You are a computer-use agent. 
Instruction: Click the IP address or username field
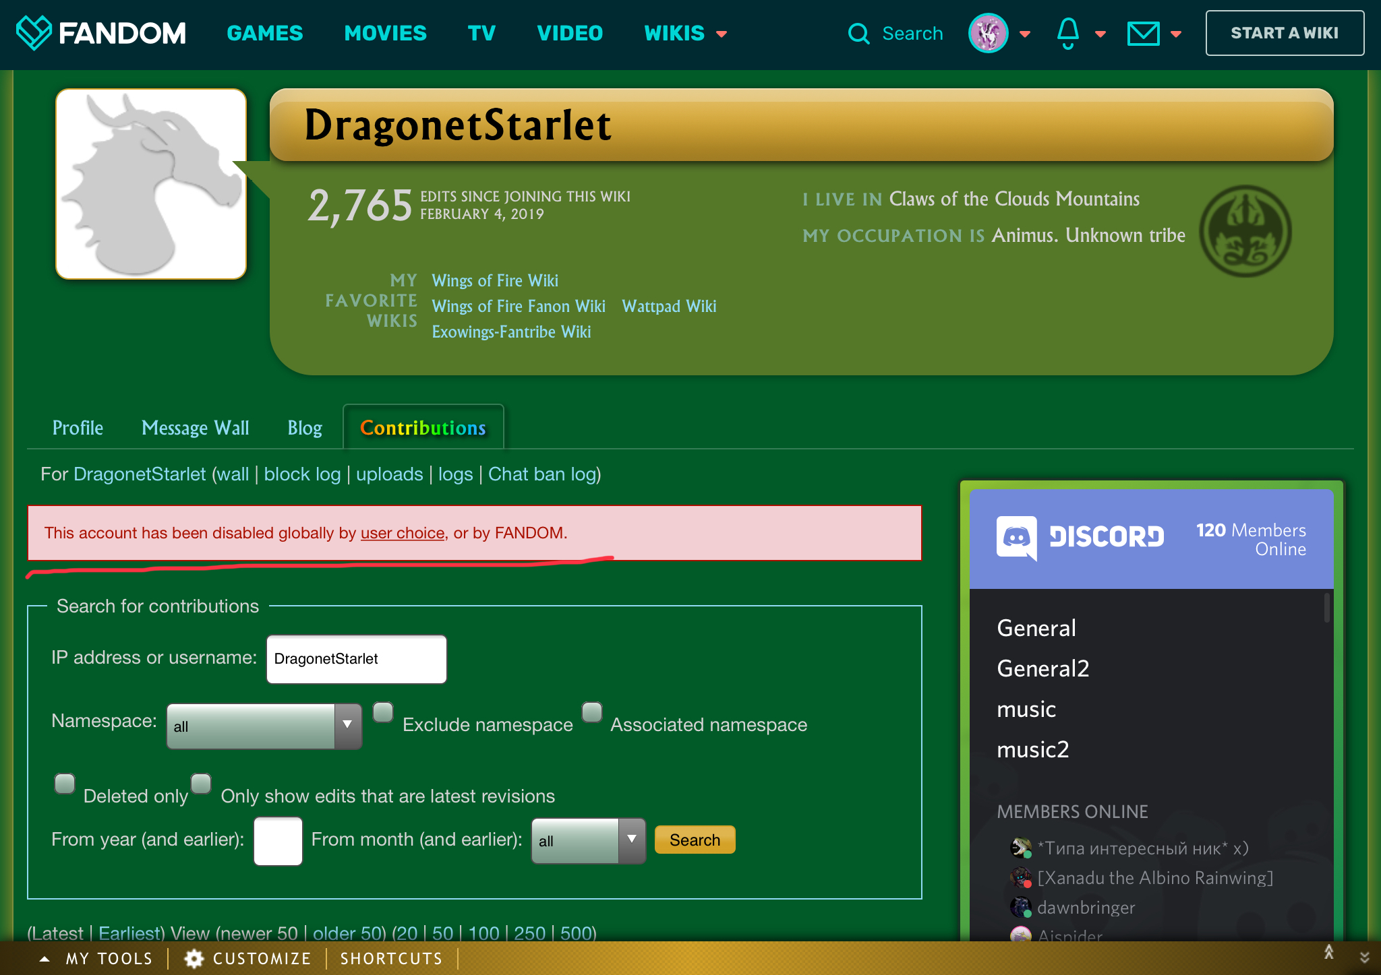pyautogui.click(x=356, y=659)
